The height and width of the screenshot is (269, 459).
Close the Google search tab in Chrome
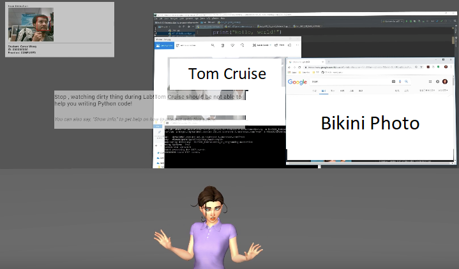322,62
